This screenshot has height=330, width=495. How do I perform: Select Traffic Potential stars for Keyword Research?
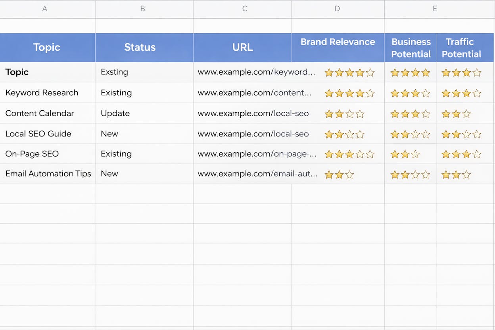pos(461,93)
